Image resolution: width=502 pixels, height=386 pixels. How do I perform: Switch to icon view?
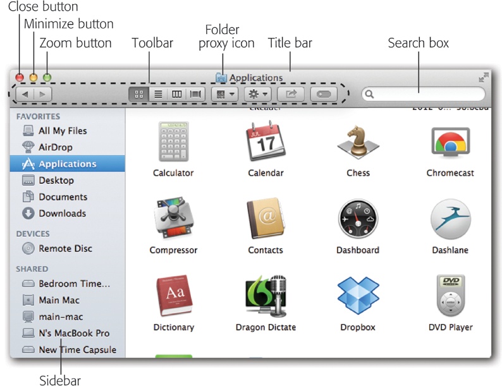pos(139,94)
